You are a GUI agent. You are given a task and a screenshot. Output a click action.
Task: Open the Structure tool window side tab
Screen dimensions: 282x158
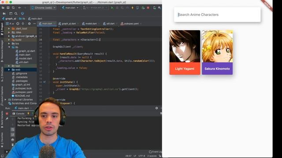[x=2, y=74]
